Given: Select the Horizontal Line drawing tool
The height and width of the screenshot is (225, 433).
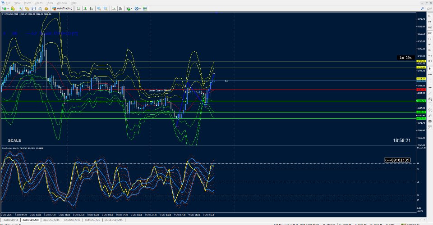Looking at the screenshot, I should [430, 88].
